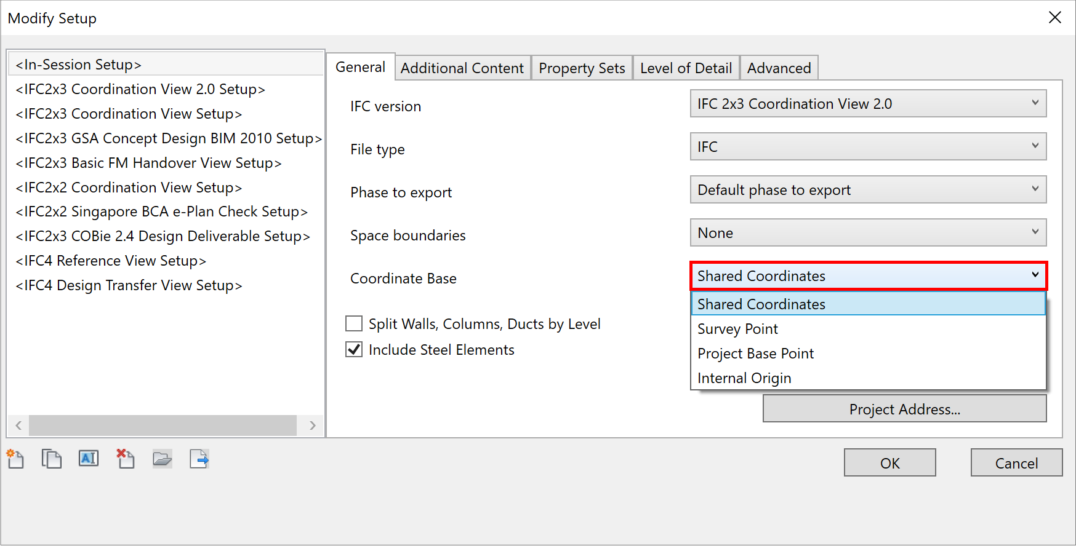The width and height of the screenshot is (1076, 546).
Task: Switch to the Property Sets tab
Action: click(582, 68)
